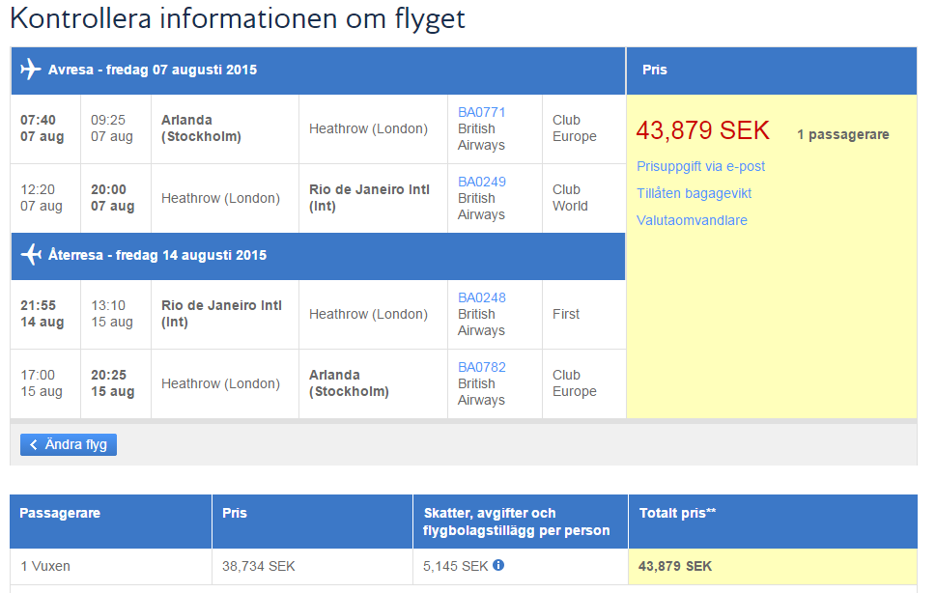Click the departure airplane icon
The image size is (936, 593).
click(x=31, y=70)
